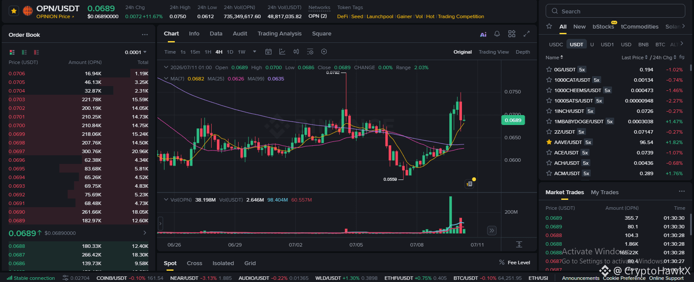The height and width of the screenshot is (282, 694).
Task: Open more time intervals dropdown
Action: coord(255,52)
